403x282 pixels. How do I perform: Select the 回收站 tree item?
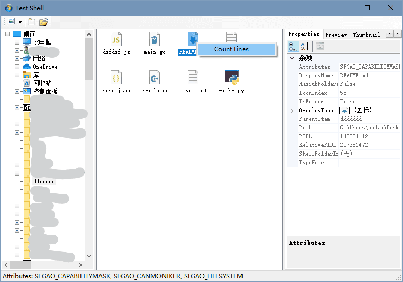[x=42, y=83]
